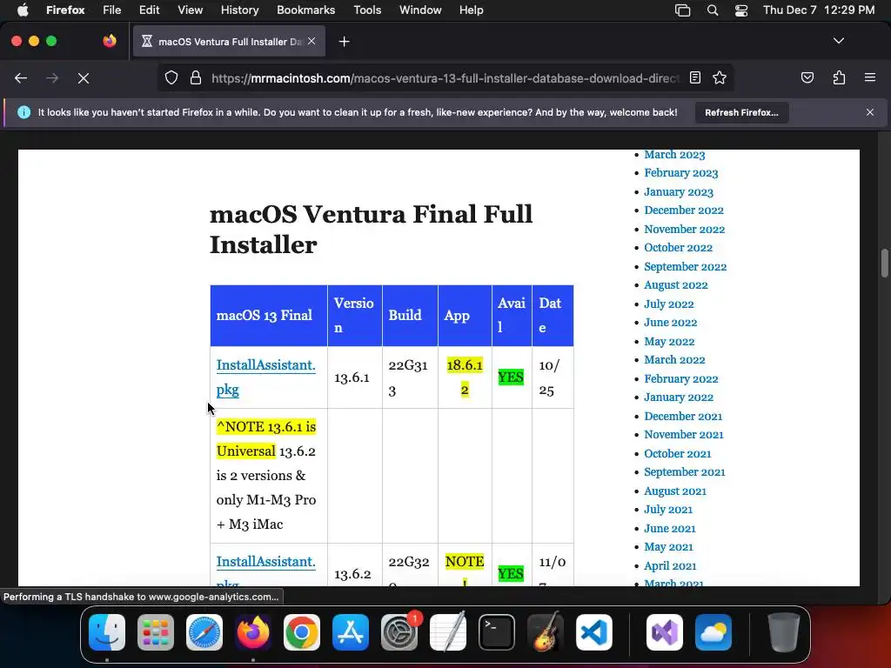Click the menu bar date and time
The image size is (891, 668).
[x=818, y=10]
